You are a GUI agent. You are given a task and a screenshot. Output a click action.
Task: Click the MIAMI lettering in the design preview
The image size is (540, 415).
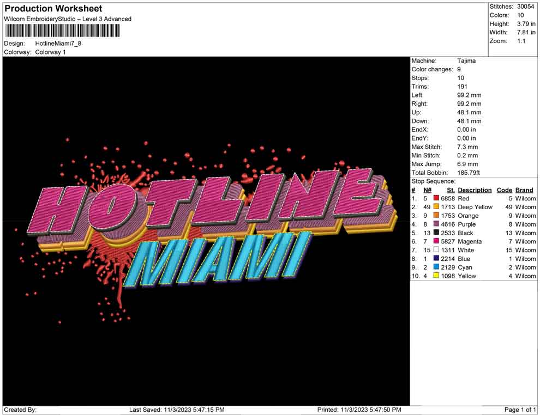pos(218,260)
